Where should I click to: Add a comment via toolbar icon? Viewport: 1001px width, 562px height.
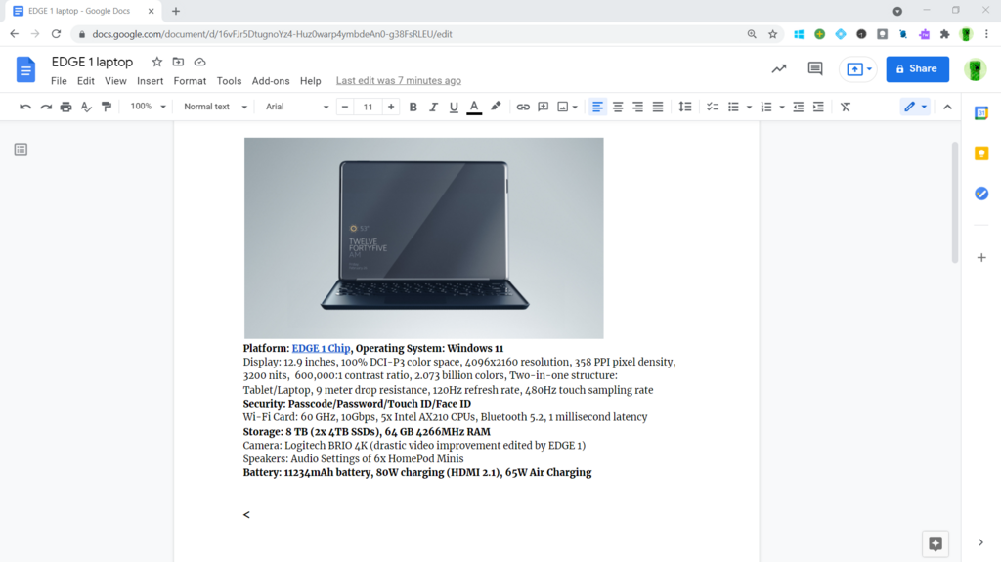pos(544,107)
